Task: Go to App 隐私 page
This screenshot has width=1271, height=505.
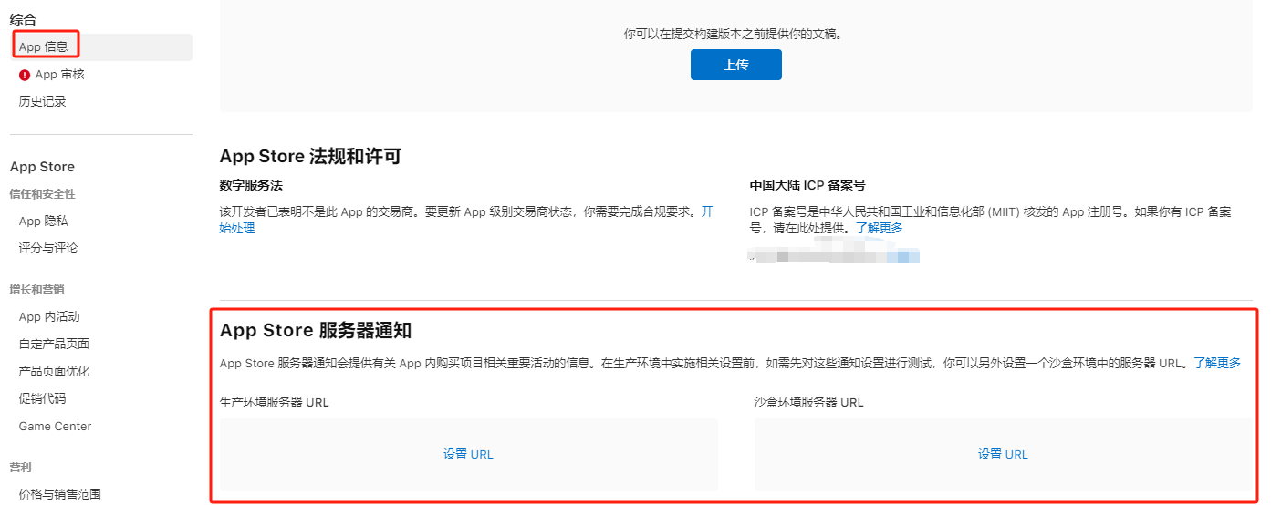Action: pyautogui.click(x=44, y=221)
